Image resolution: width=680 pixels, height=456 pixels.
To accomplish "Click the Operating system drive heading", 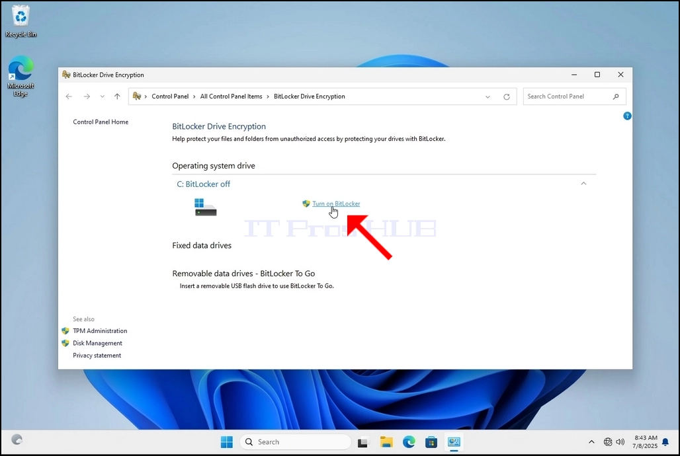I will (214, 166).
